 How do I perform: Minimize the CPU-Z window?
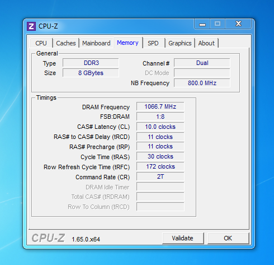coord(202,24)
